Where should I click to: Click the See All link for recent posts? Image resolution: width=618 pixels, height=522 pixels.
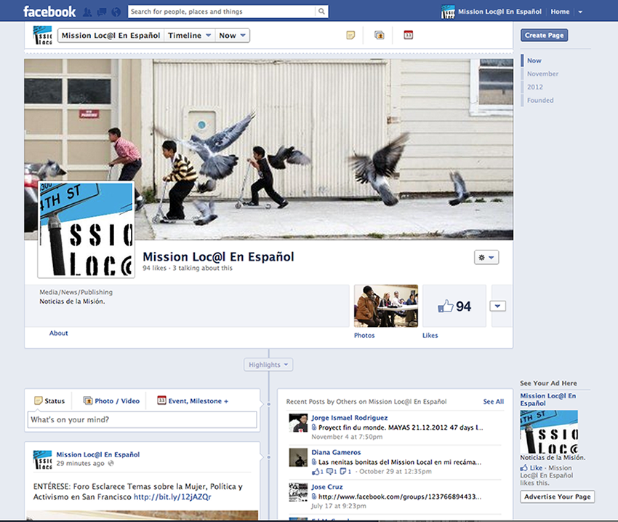(x=493, y=401)
